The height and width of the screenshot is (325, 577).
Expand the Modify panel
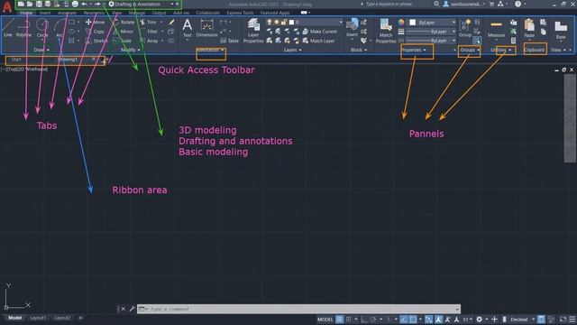tap(130, 50)
